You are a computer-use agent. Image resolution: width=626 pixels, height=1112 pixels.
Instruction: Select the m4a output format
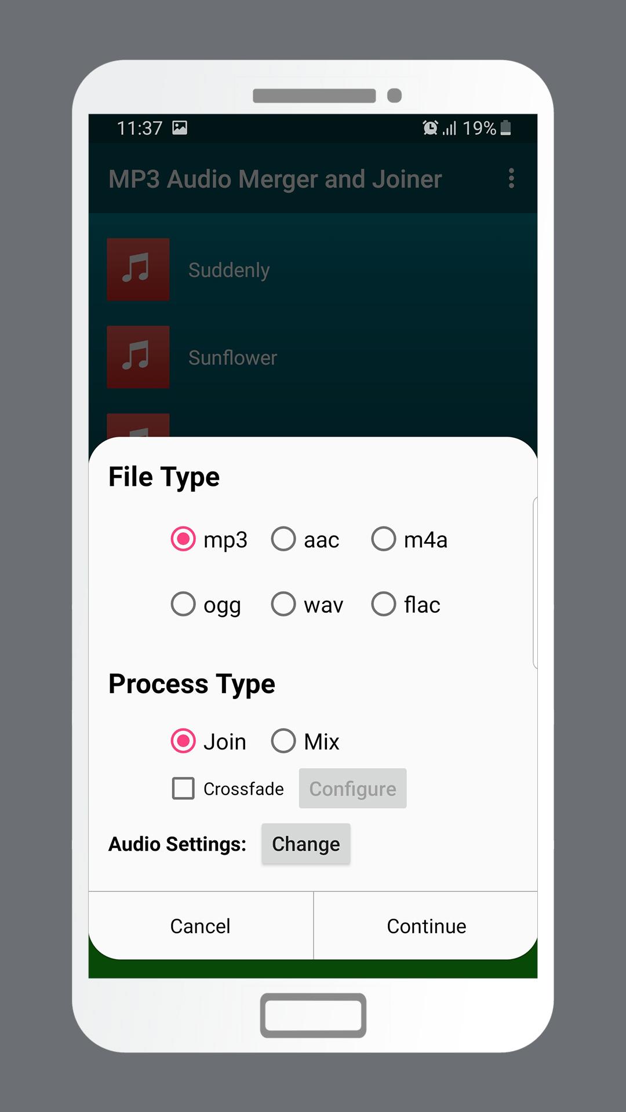(x=383, y=539)
